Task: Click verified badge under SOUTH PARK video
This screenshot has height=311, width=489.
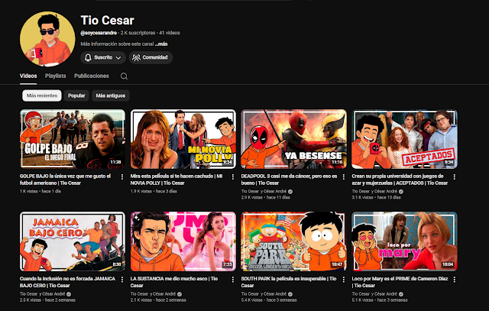Action: (x=290, y=294)
